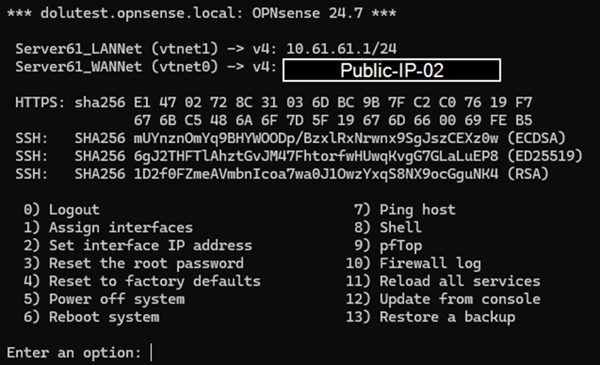Click Update from console entry

click(443, 300)
